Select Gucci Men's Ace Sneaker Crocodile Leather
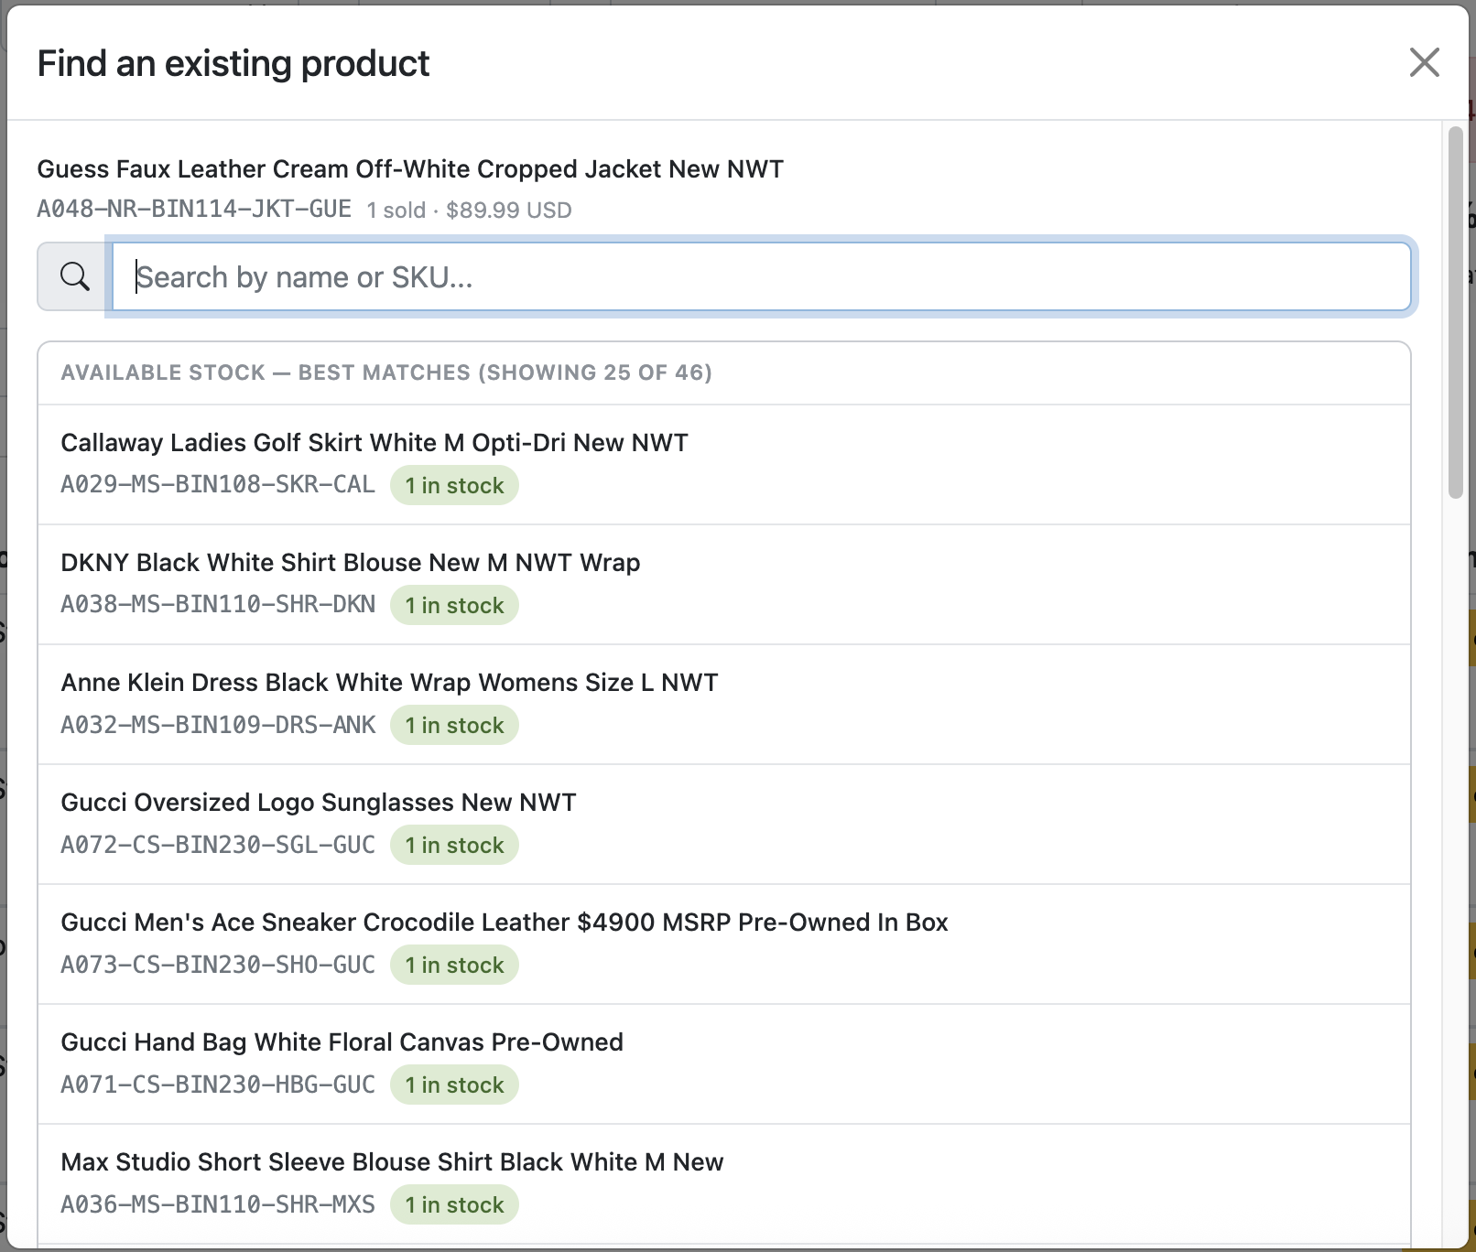The image size is (1476, 1252). point(723,944)
